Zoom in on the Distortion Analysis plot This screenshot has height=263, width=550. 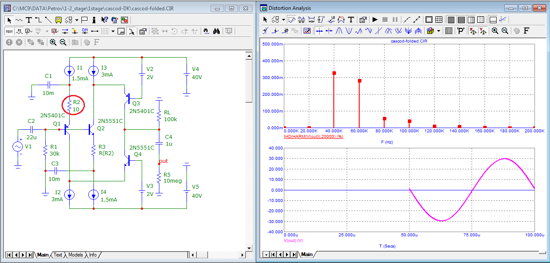tap(495, 31)
